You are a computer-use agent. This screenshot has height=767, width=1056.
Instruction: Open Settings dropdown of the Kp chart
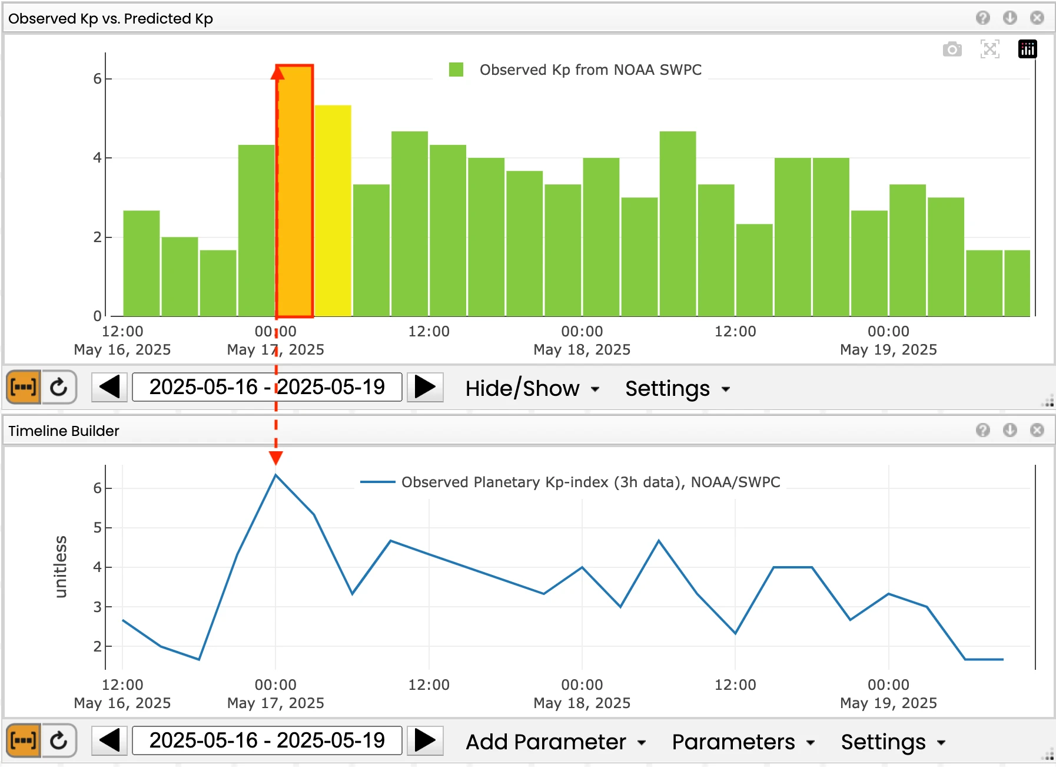(678, 389)
